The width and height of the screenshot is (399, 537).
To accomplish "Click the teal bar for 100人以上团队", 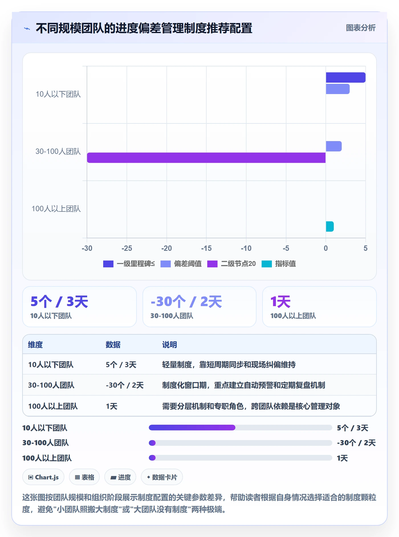I will pyautogui.click(x=330, y=227).
